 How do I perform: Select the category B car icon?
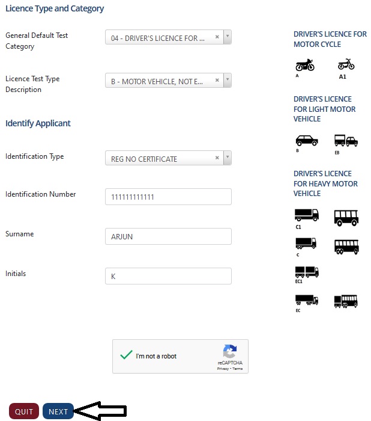point(306,140)
